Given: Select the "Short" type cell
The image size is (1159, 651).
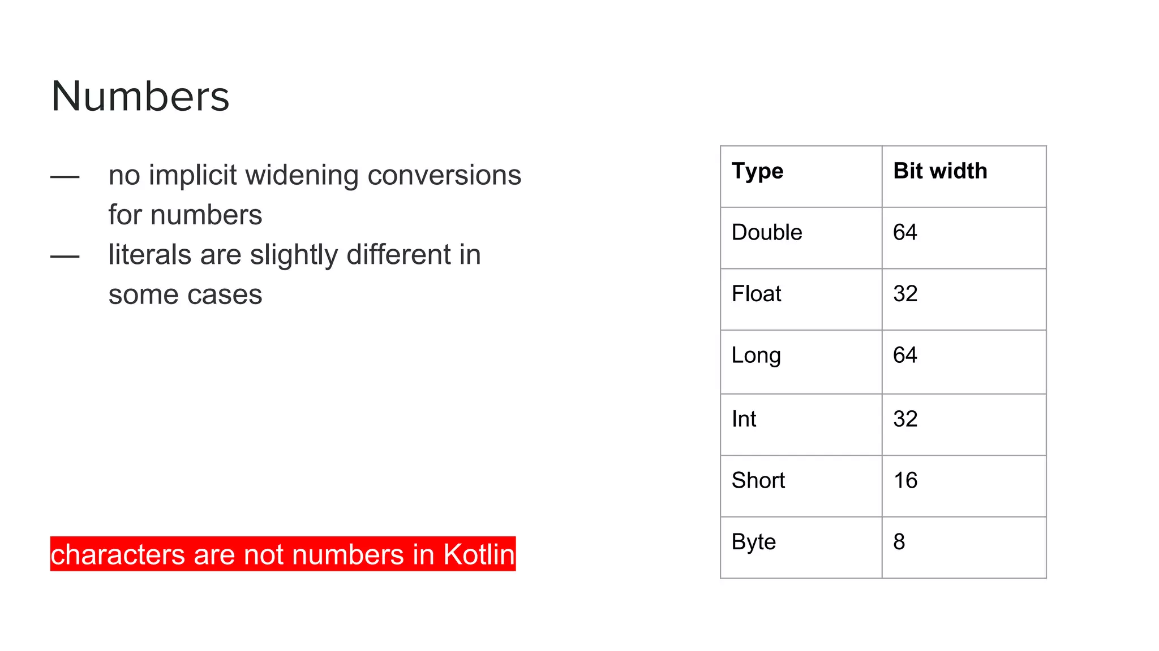Looking at the screenshot, I should [x=758, y=480].
